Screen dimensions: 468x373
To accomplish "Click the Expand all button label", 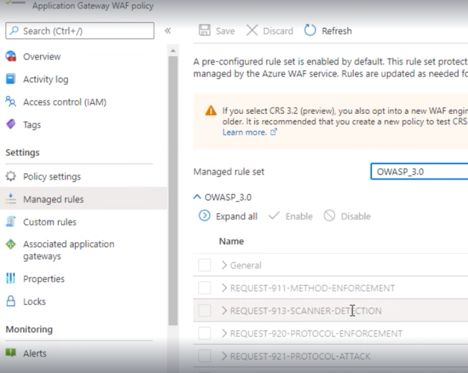I will tap(237, 216).
